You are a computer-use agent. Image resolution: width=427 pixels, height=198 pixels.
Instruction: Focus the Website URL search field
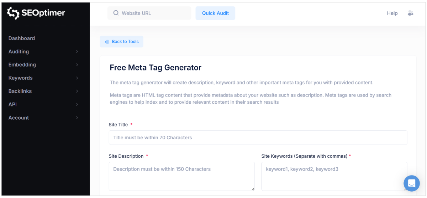(153, 13)
